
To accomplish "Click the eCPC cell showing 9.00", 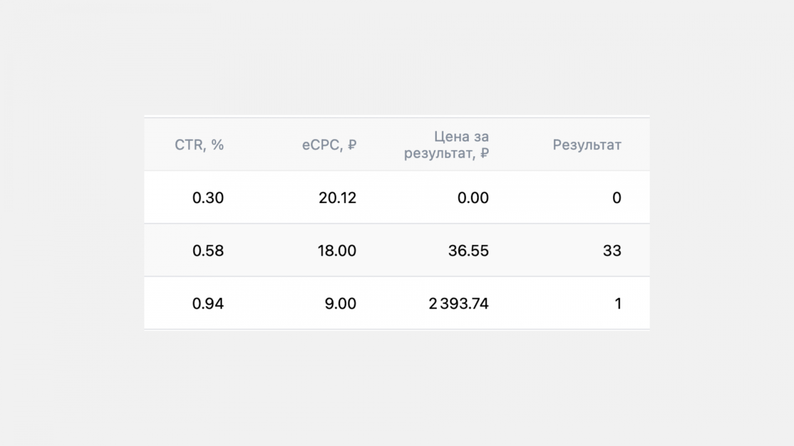I will click(340, 303).
